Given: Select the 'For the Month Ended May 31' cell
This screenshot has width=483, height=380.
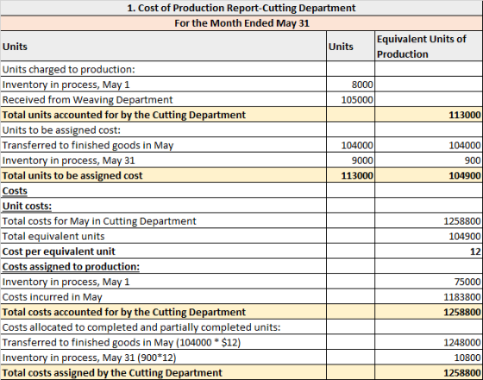Looking at the screenshot, I should click(x=241, y=23).
